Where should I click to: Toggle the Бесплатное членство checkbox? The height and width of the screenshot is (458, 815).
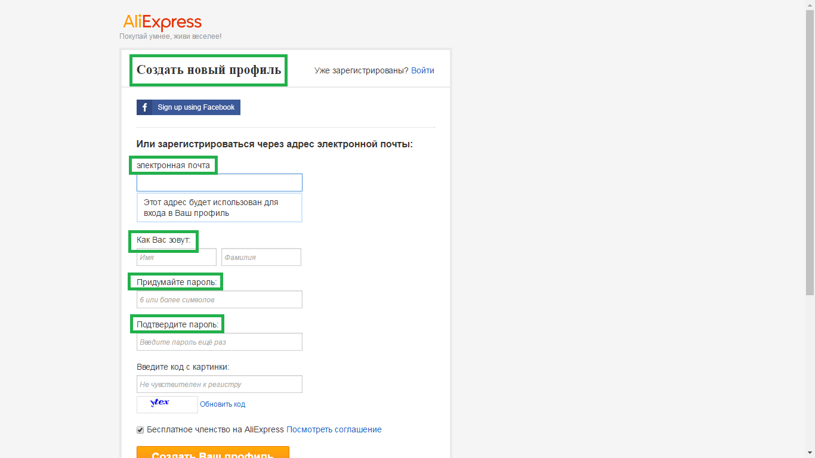click(140, 430)
